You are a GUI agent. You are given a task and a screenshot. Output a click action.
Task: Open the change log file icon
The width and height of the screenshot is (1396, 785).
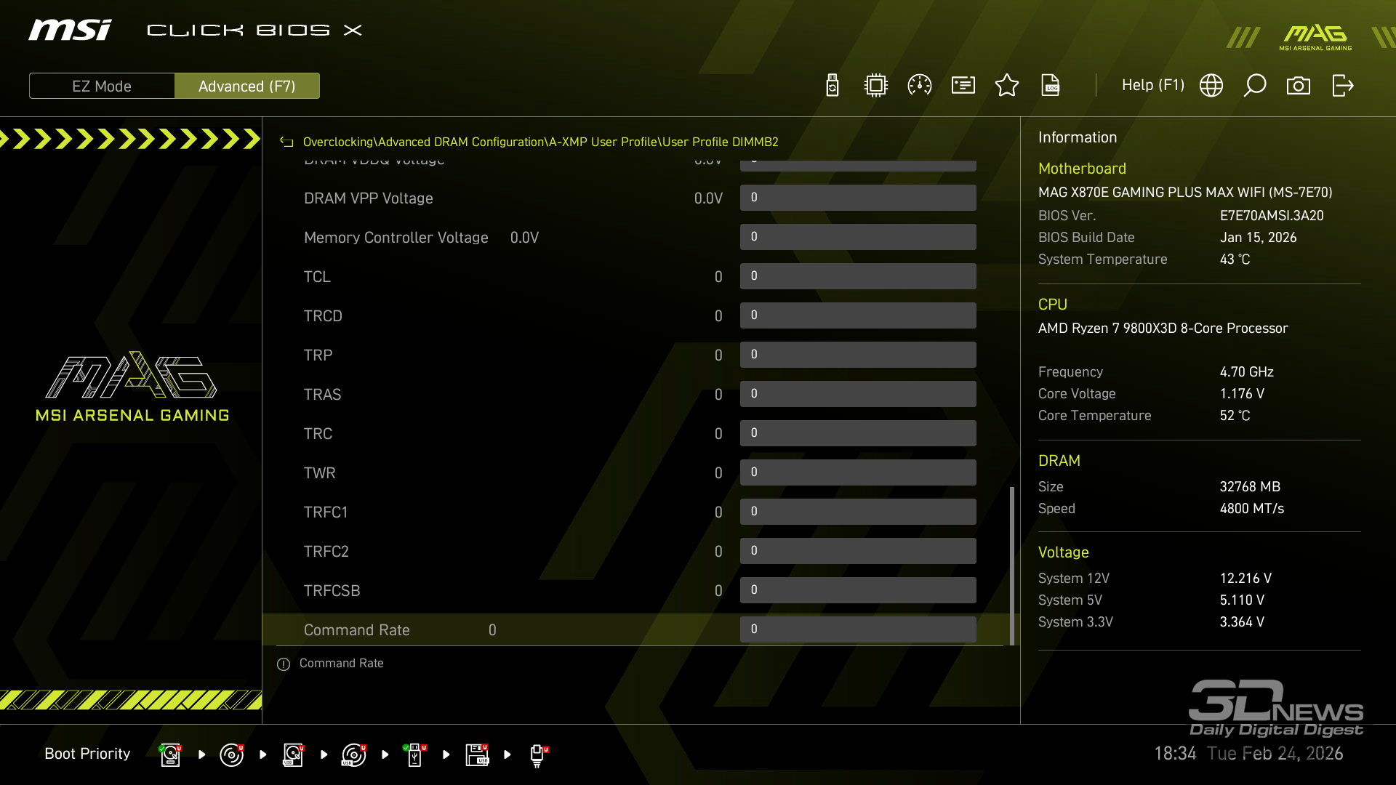[1051, 86]
